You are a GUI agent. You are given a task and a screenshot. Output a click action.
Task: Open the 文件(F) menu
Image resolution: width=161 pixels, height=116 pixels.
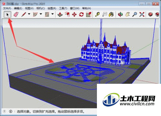point(7,8)
